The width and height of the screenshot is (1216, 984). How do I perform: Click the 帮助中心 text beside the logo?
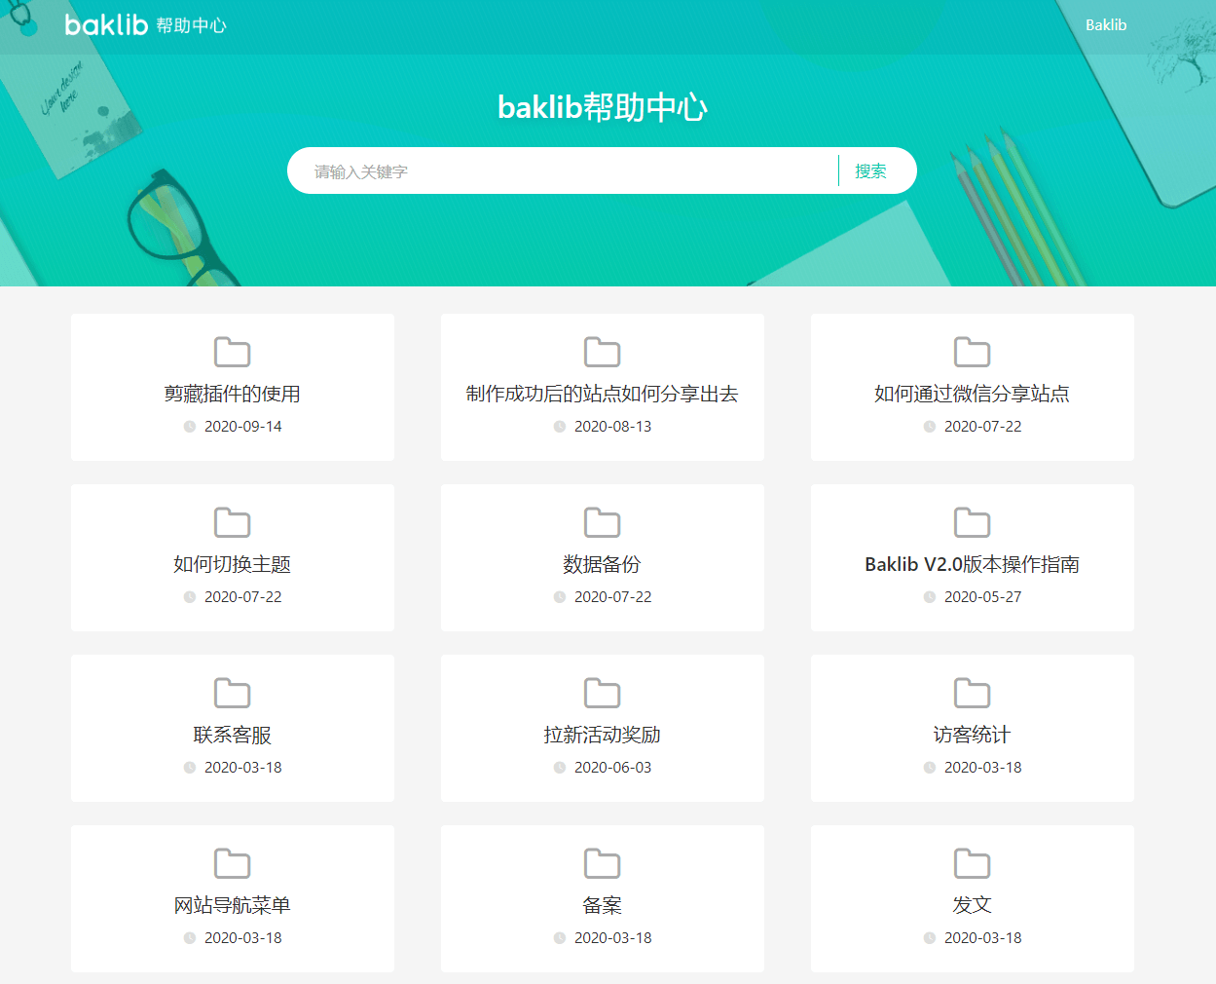click(x=191, y=25)
